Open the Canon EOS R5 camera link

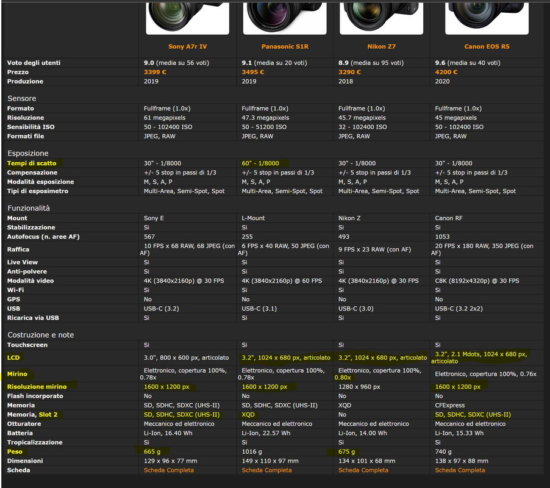487,46
